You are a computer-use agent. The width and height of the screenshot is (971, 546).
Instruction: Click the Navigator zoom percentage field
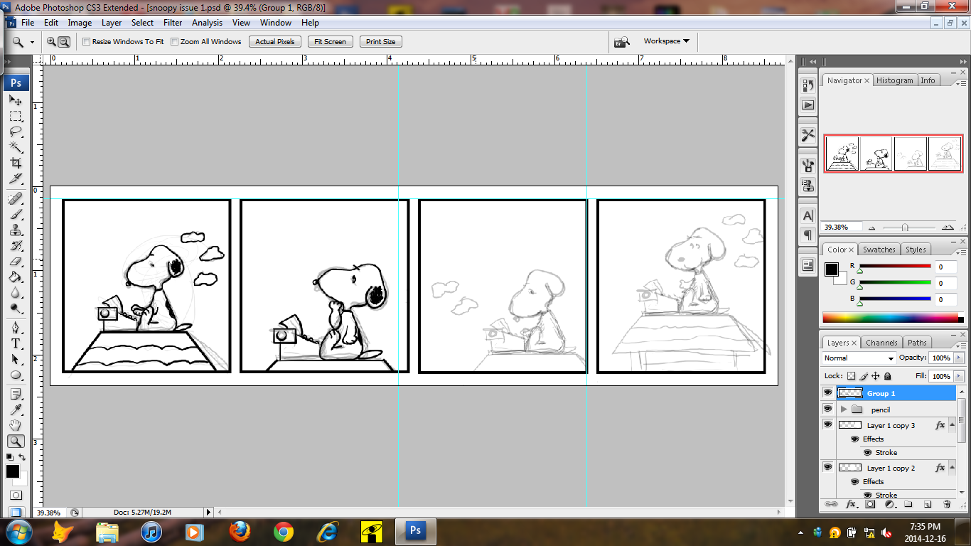pyautogui.click(x=842, y=227)
